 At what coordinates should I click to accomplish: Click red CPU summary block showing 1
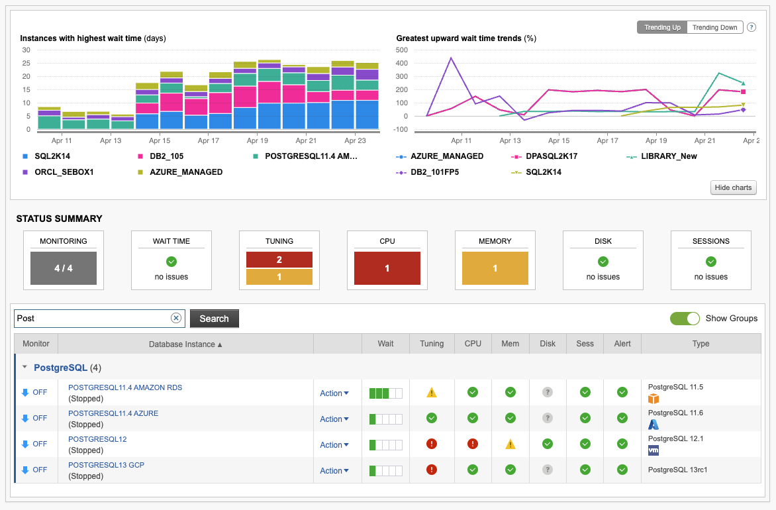click(387, 268)
